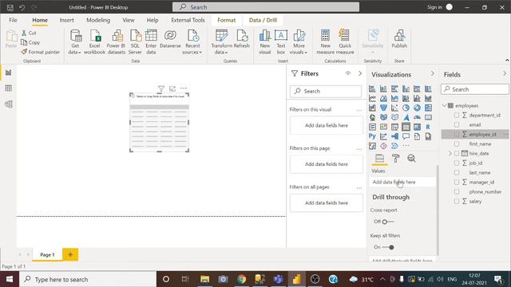Collapse the employees table in Fields

[445, 105]
